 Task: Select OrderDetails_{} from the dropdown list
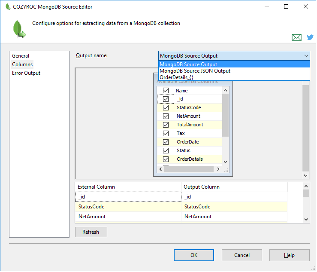(176, 77)
